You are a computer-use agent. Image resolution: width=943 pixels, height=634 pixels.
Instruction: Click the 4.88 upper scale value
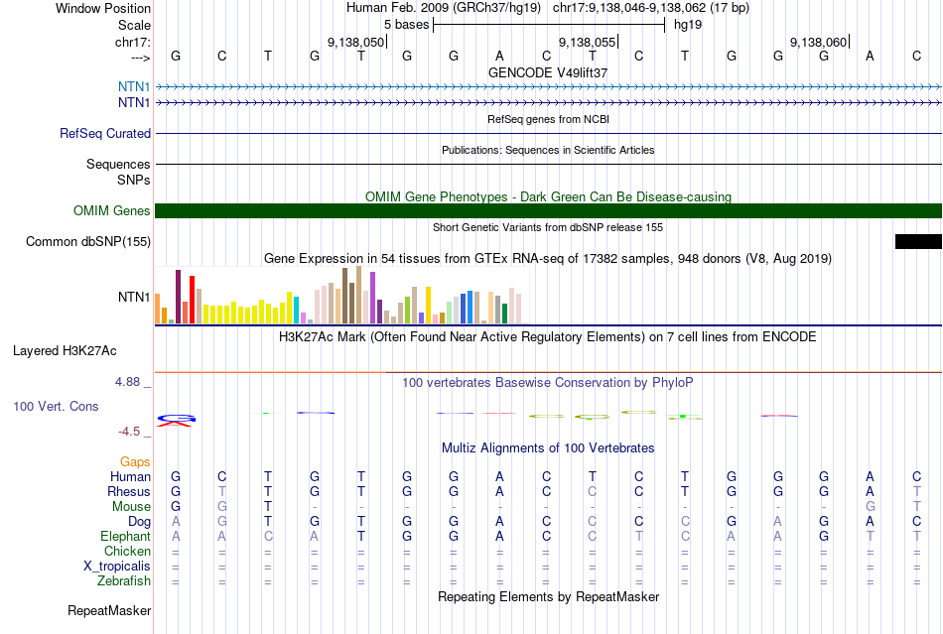[127, 382]
